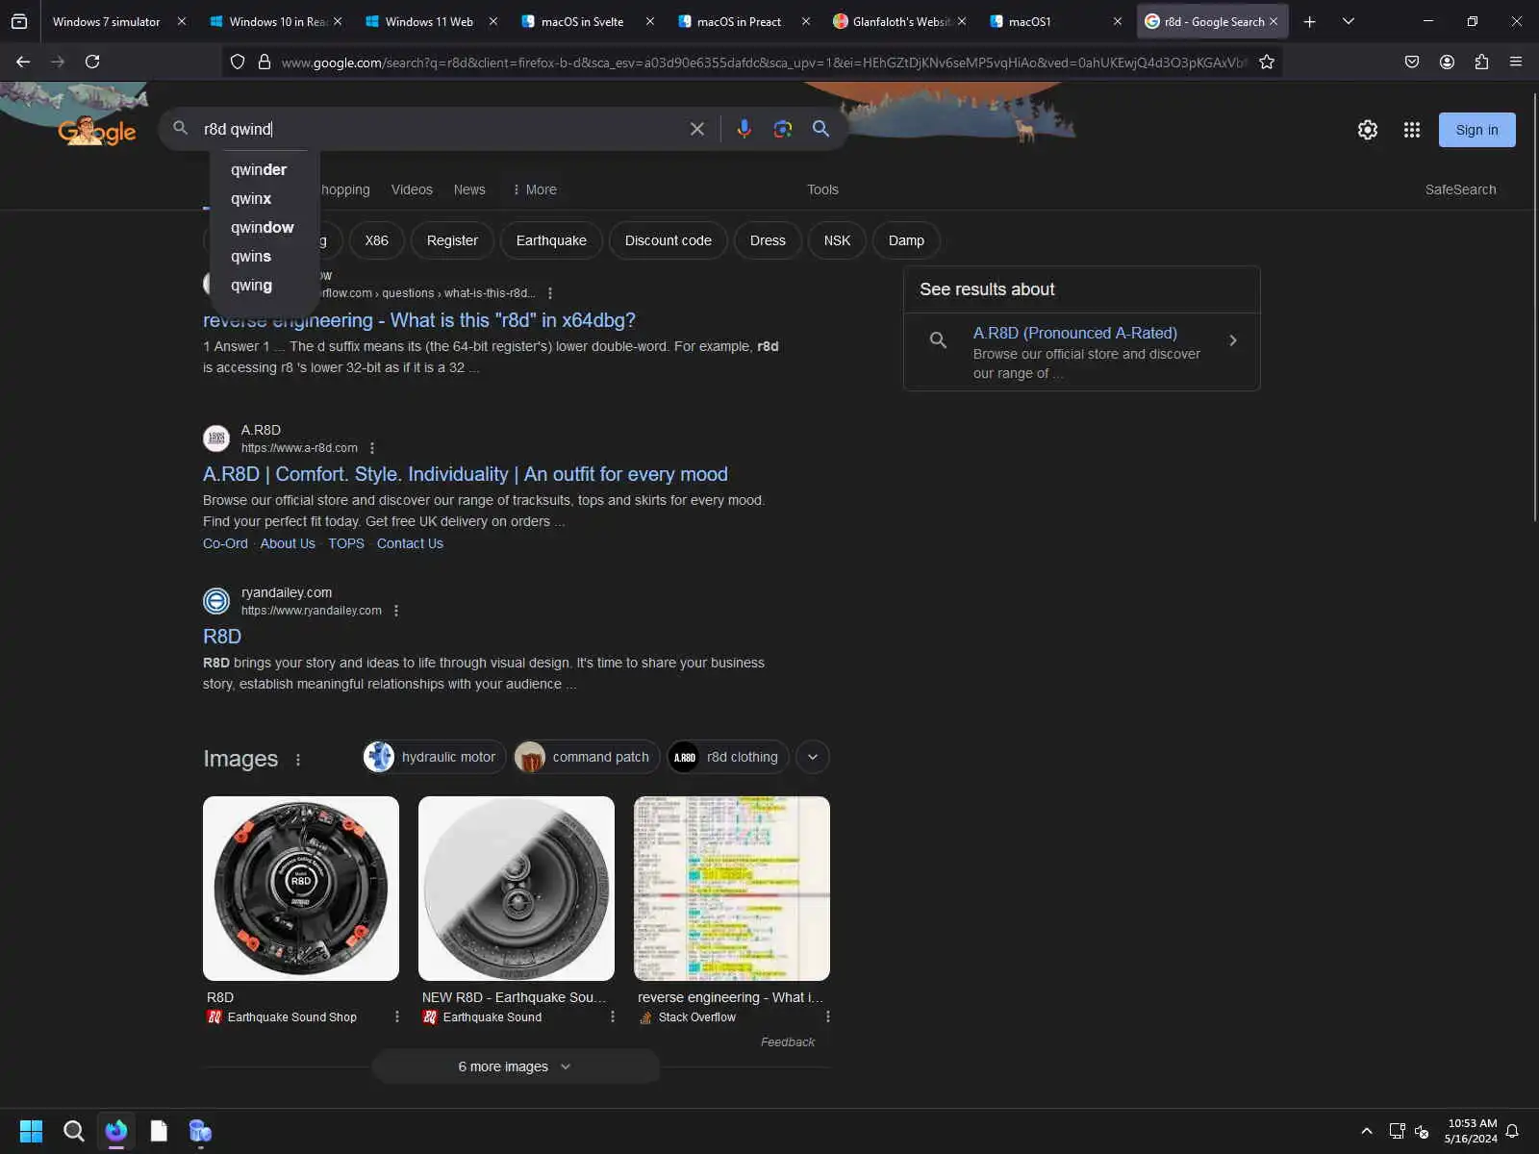Show site security padlock info
The image size is (1539, 1154).
point(265,62)
